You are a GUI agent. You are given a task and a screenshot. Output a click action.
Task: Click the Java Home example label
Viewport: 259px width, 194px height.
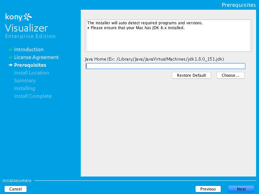154,59
